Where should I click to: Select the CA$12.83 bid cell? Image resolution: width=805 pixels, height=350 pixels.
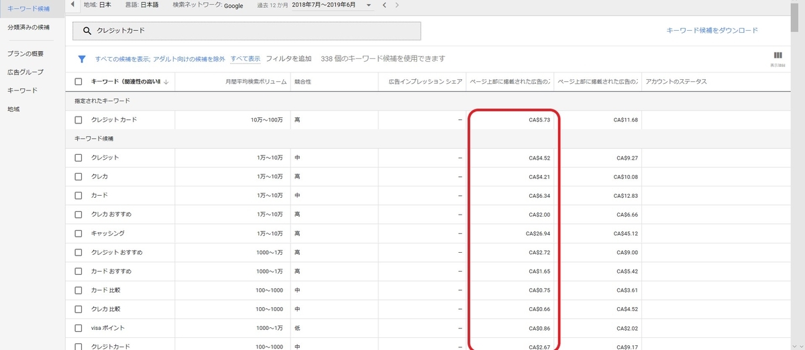pos(626,195)
